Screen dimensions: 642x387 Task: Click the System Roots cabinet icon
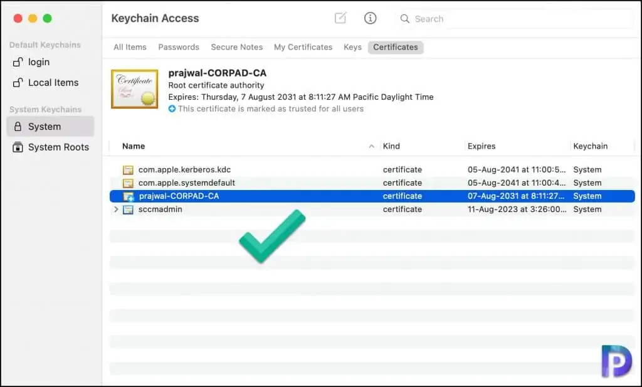pos(18,147)
